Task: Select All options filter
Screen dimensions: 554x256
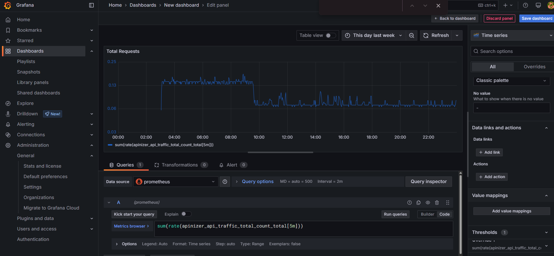Action: pos(493,67)
